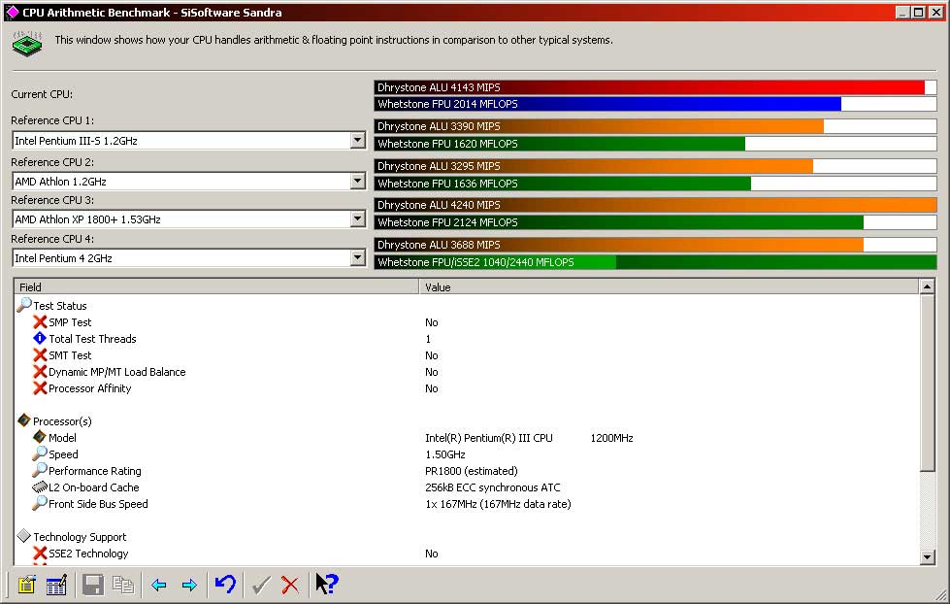The image size is (950, 604).
Task: Activate the context help arrow-question icon
Action: click(327, 584)
